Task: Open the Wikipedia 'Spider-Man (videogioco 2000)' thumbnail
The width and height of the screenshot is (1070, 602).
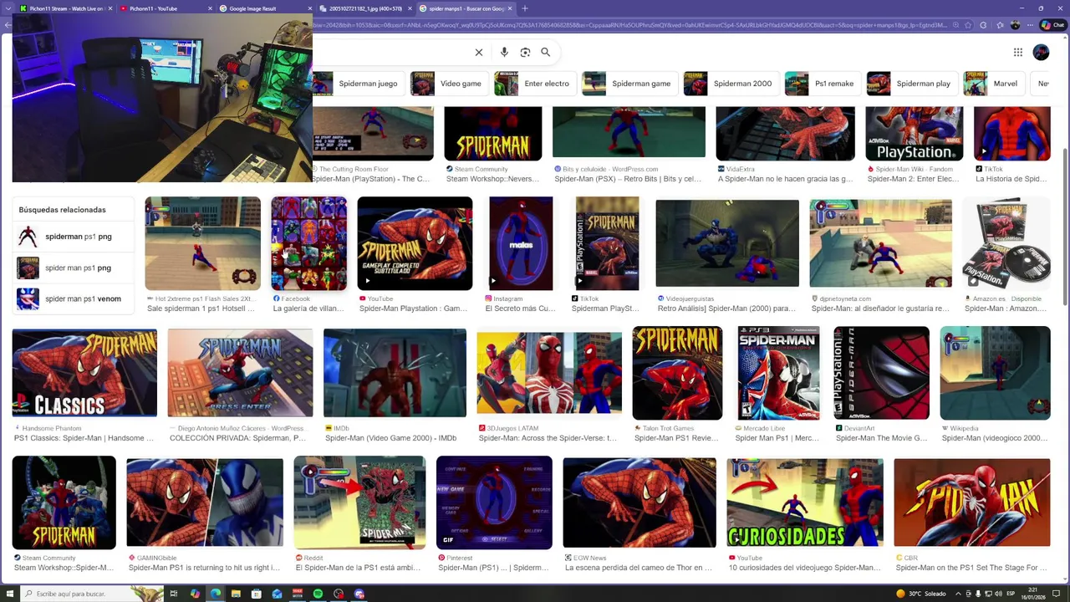Action: pyautogui.click(x=995, y=373)
